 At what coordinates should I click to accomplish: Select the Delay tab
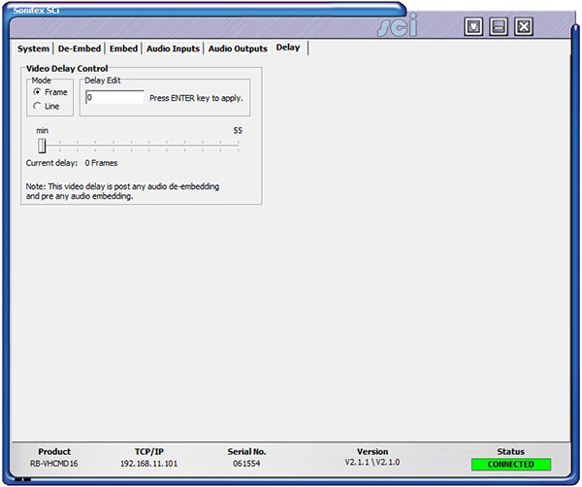pos(288,48)
